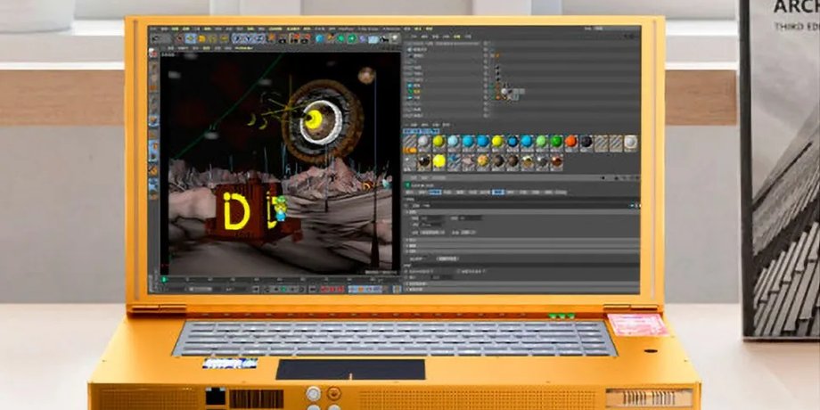
Task: Toggle the Z axis lock
Action: (x=258, y=38)
